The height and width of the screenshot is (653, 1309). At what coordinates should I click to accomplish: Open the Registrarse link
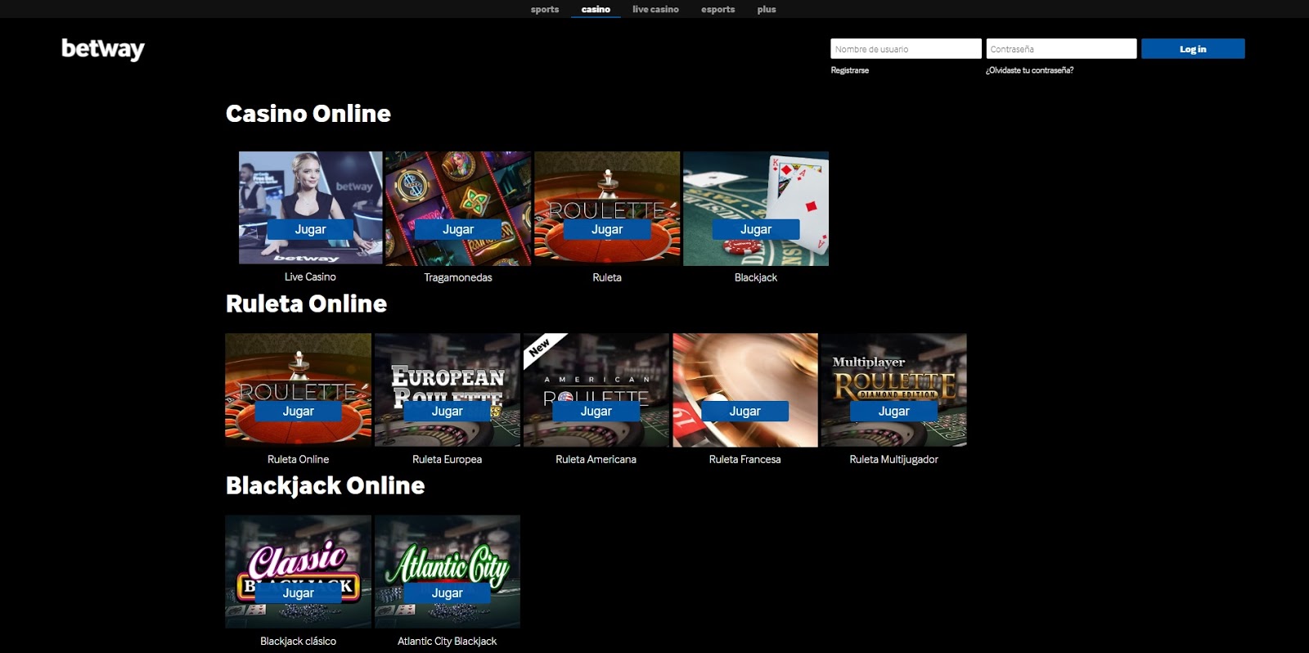pos(850,70)
